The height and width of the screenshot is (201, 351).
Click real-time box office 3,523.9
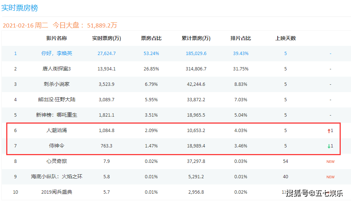[x=107, y=84]
